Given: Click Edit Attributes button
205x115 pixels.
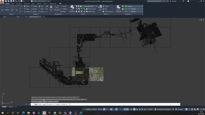Looking at the screenshot, I should (x=108, y=11).
